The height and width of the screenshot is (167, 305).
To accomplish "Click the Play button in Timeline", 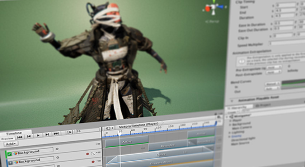I will (x=38, y=135).
